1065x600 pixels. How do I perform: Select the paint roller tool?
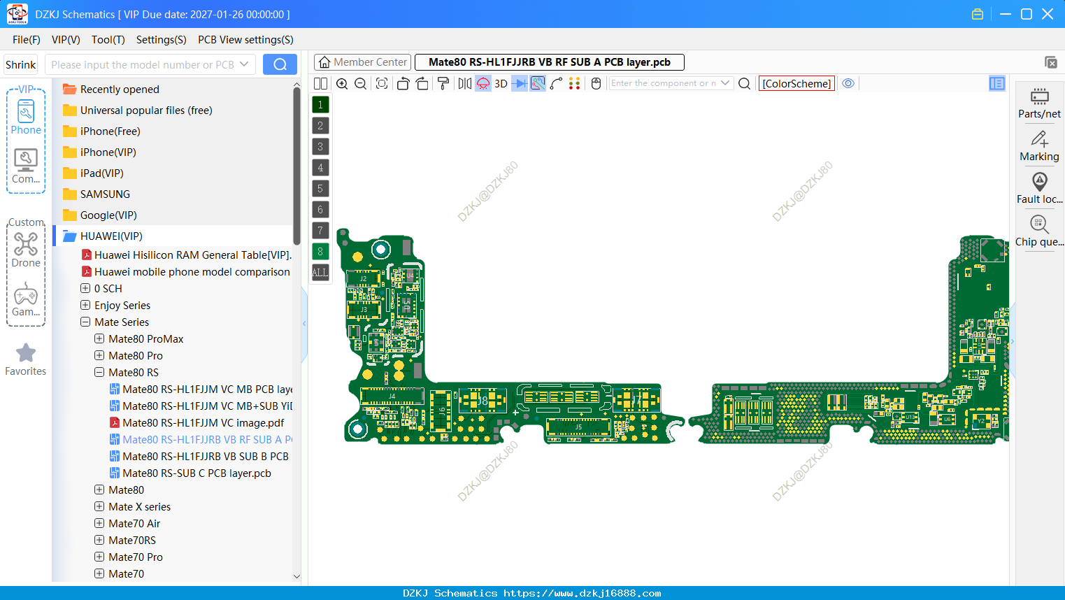[x=443, y=83]
